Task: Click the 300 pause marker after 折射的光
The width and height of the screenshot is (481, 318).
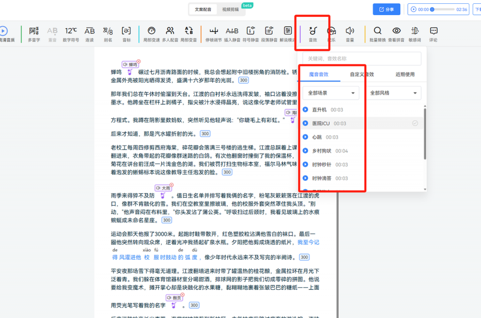Action: click(x=205, y=134)
